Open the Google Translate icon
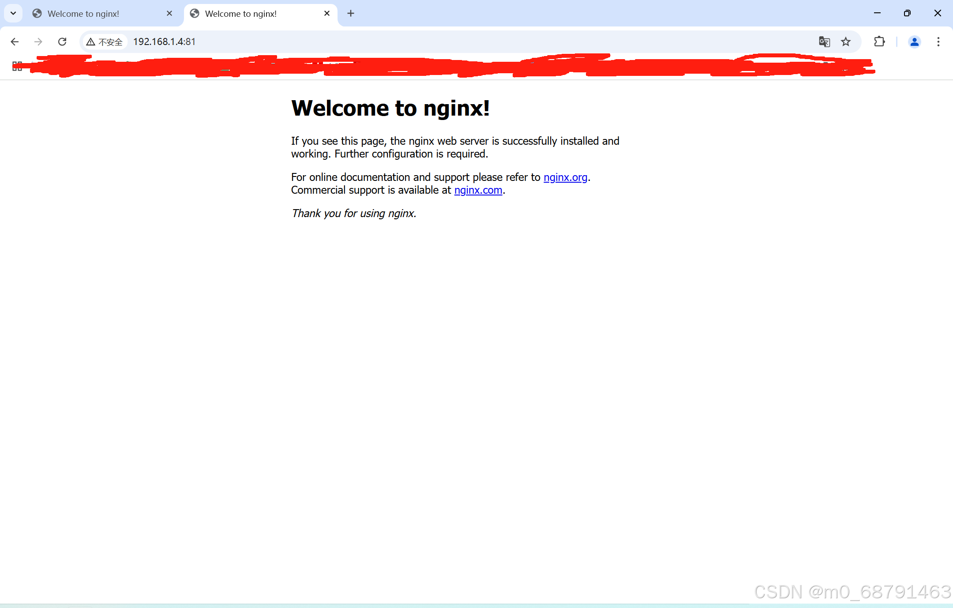Screen dimensions: 953x608 tap(824, 41)
